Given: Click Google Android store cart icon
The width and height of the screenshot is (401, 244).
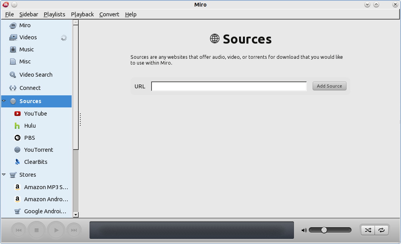Looking at the screenshot, I should coord(18,212).
